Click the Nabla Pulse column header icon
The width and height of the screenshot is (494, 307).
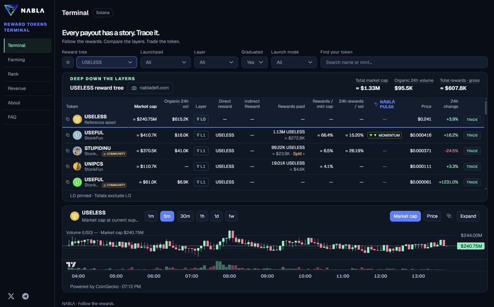(x=376, y=104)
